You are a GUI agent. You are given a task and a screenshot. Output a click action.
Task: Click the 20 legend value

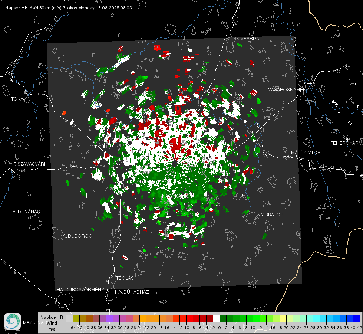(286, 328)
